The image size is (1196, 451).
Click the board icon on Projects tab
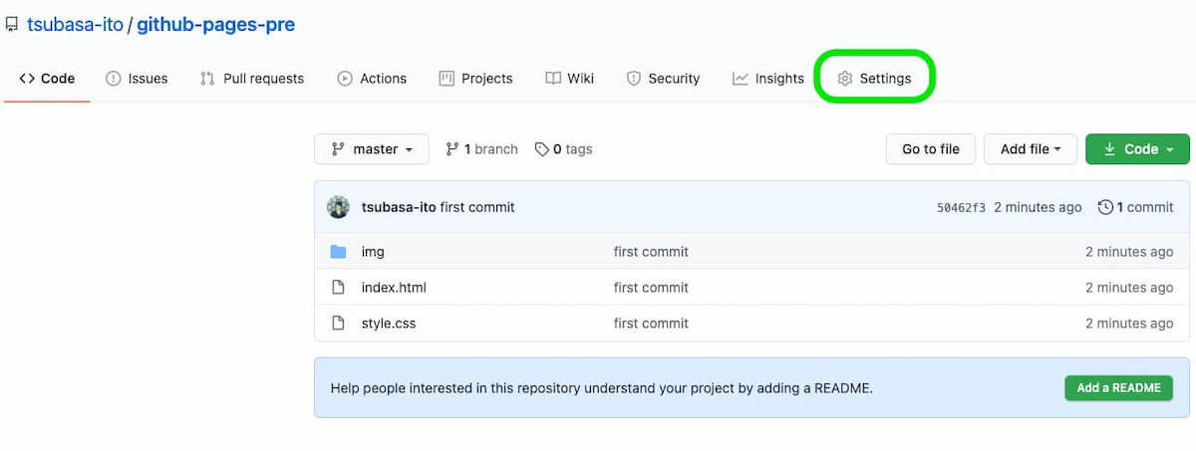(x=447, y=79)
